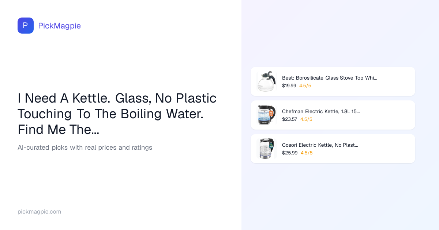Open the PickMagpie brand name link
This screenshot has width=439, height=230.
point(59,26)
